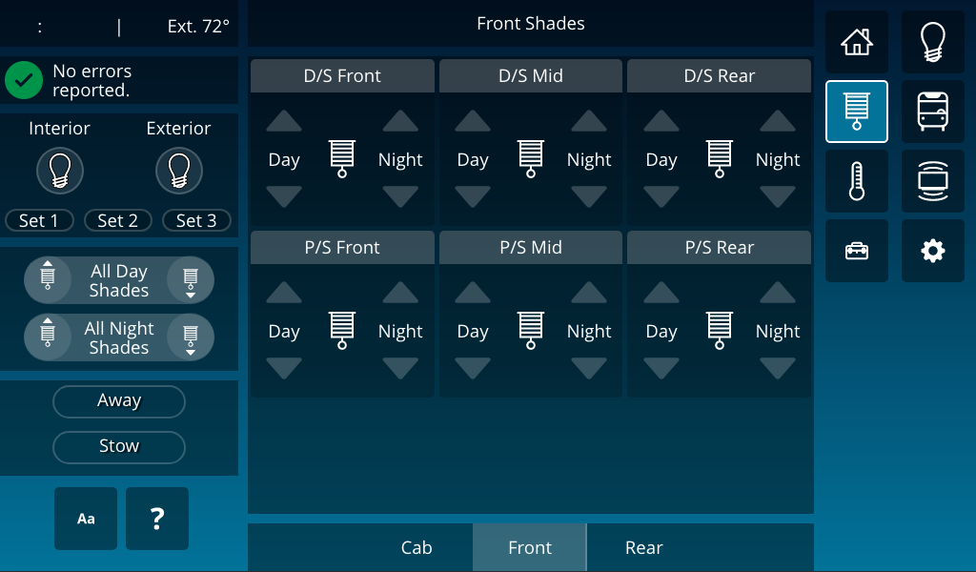Viewport: 976px width, 572px height.
Task: Open the settings gear icon
Action: (x=932, y=251)
